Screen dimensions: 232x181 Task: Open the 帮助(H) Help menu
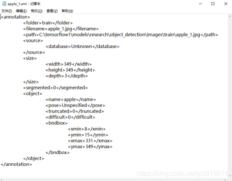67,11
